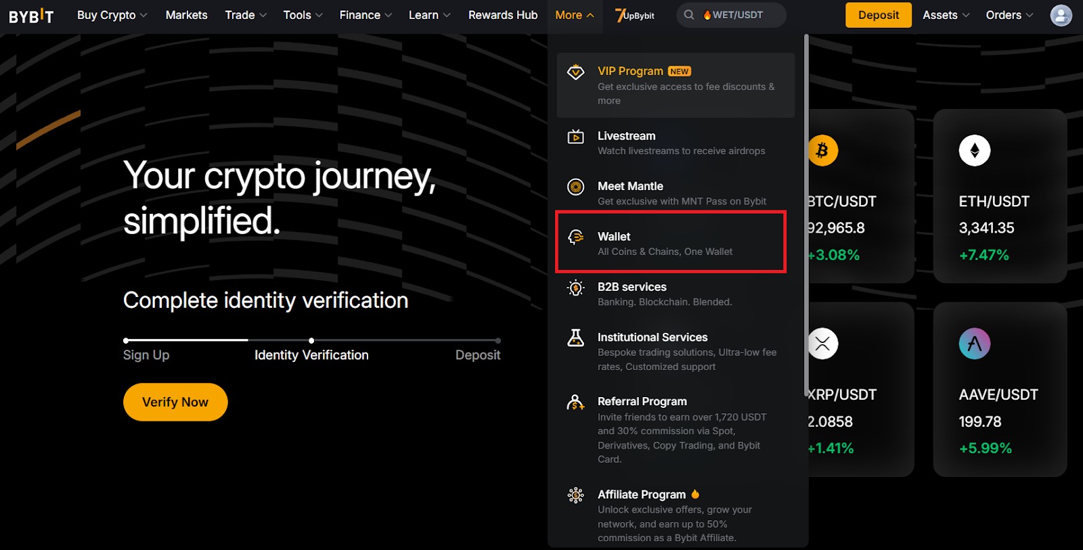Click the Bybit logo
The width and height of the screenshot is (1083, 550).
pyautogui.click(x=31, y=16)
